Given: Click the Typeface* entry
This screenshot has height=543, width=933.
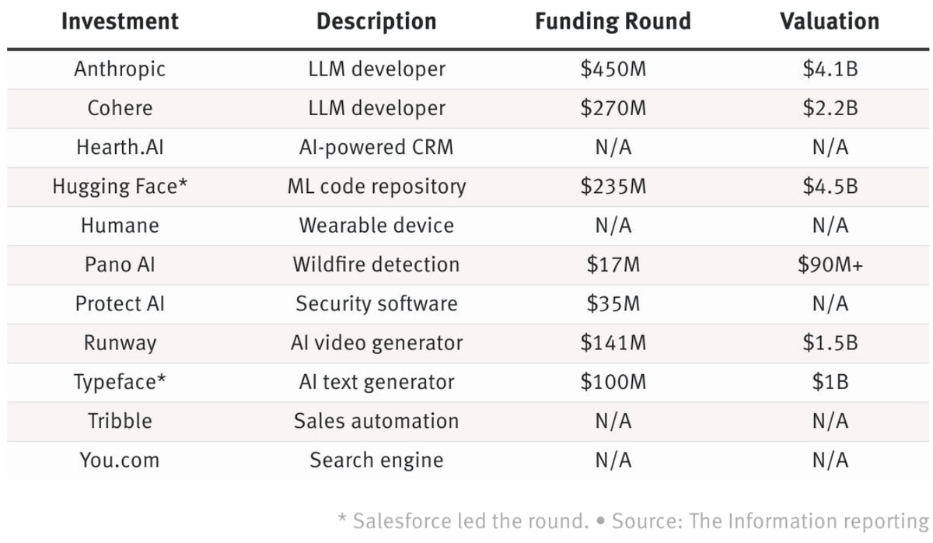Looking at the screenshot, I should (120, 382).
